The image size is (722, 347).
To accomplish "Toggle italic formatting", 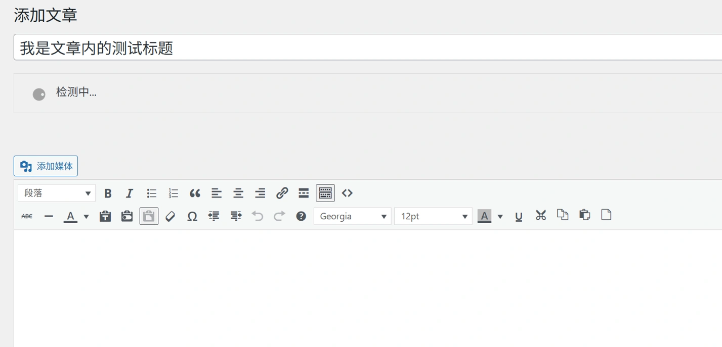I will coord(130,193).
